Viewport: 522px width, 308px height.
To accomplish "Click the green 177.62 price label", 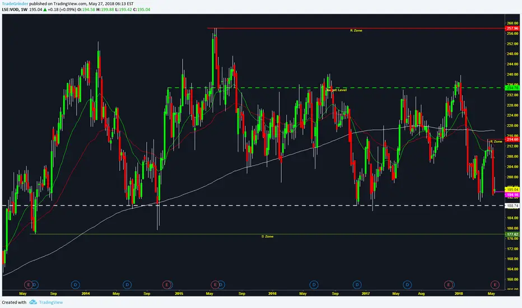I will pos(512,235).
